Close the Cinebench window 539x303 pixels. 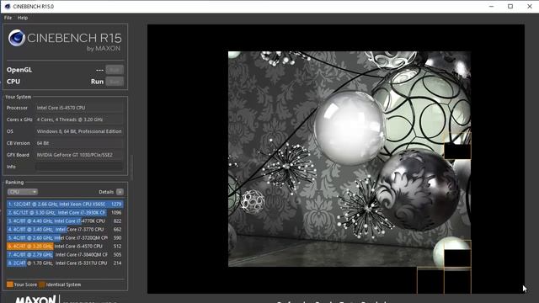click(530, 7)
